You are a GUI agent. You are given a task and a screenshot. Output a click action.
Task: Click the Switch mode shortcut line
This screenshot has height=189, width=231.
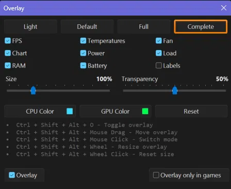coord(97,139)
